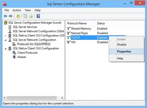Select Client Protocols in the tree
Screen dimensions: 147x108
(x=27, y=53)
